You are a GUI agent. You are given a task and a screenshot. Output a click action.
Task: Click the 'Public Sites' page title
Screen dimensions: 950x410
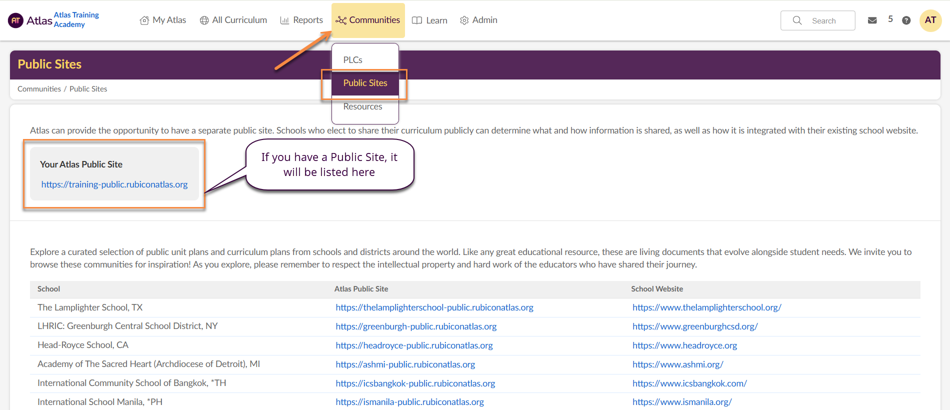tap(49, 64)
